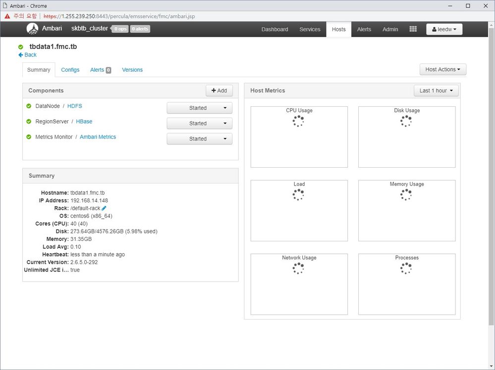Screen dimensions: 495x370
Task: Click the 0 alerts badge
Action: (x=140, y=29)
